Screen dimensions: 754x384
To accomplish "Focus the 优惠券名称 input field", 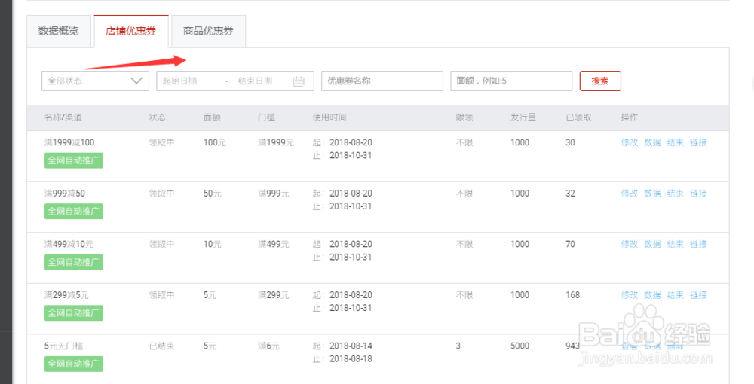I will [382, 81].
